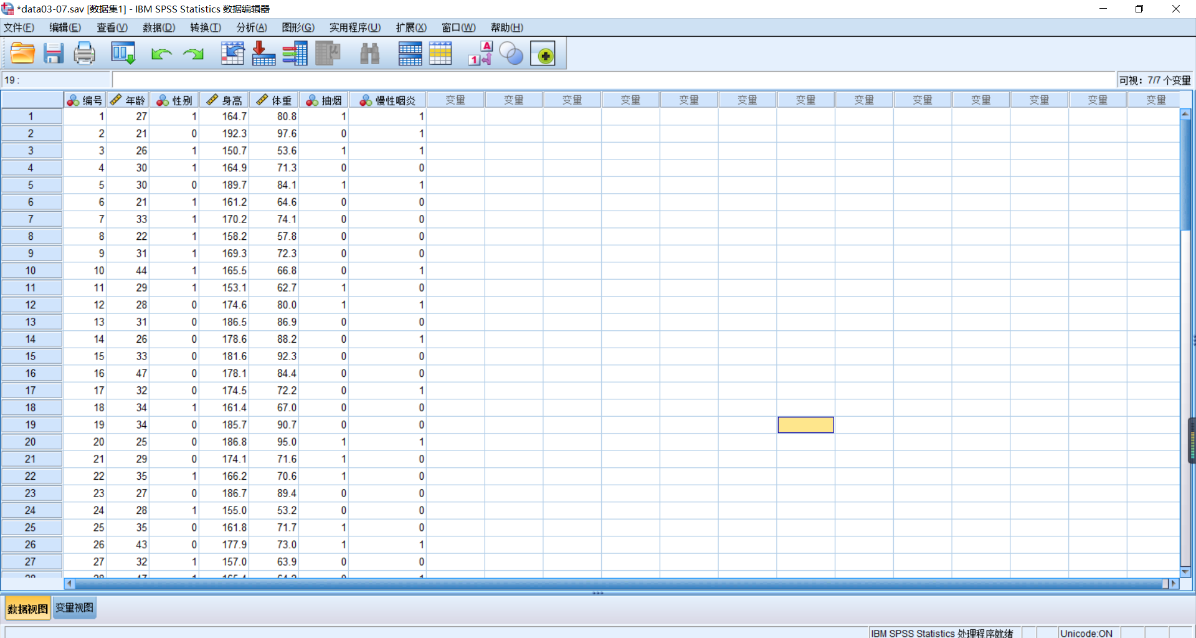Select the row 19 header
Screen dimensions: 1196x638
pyautogui.click(x=31, y=425)
